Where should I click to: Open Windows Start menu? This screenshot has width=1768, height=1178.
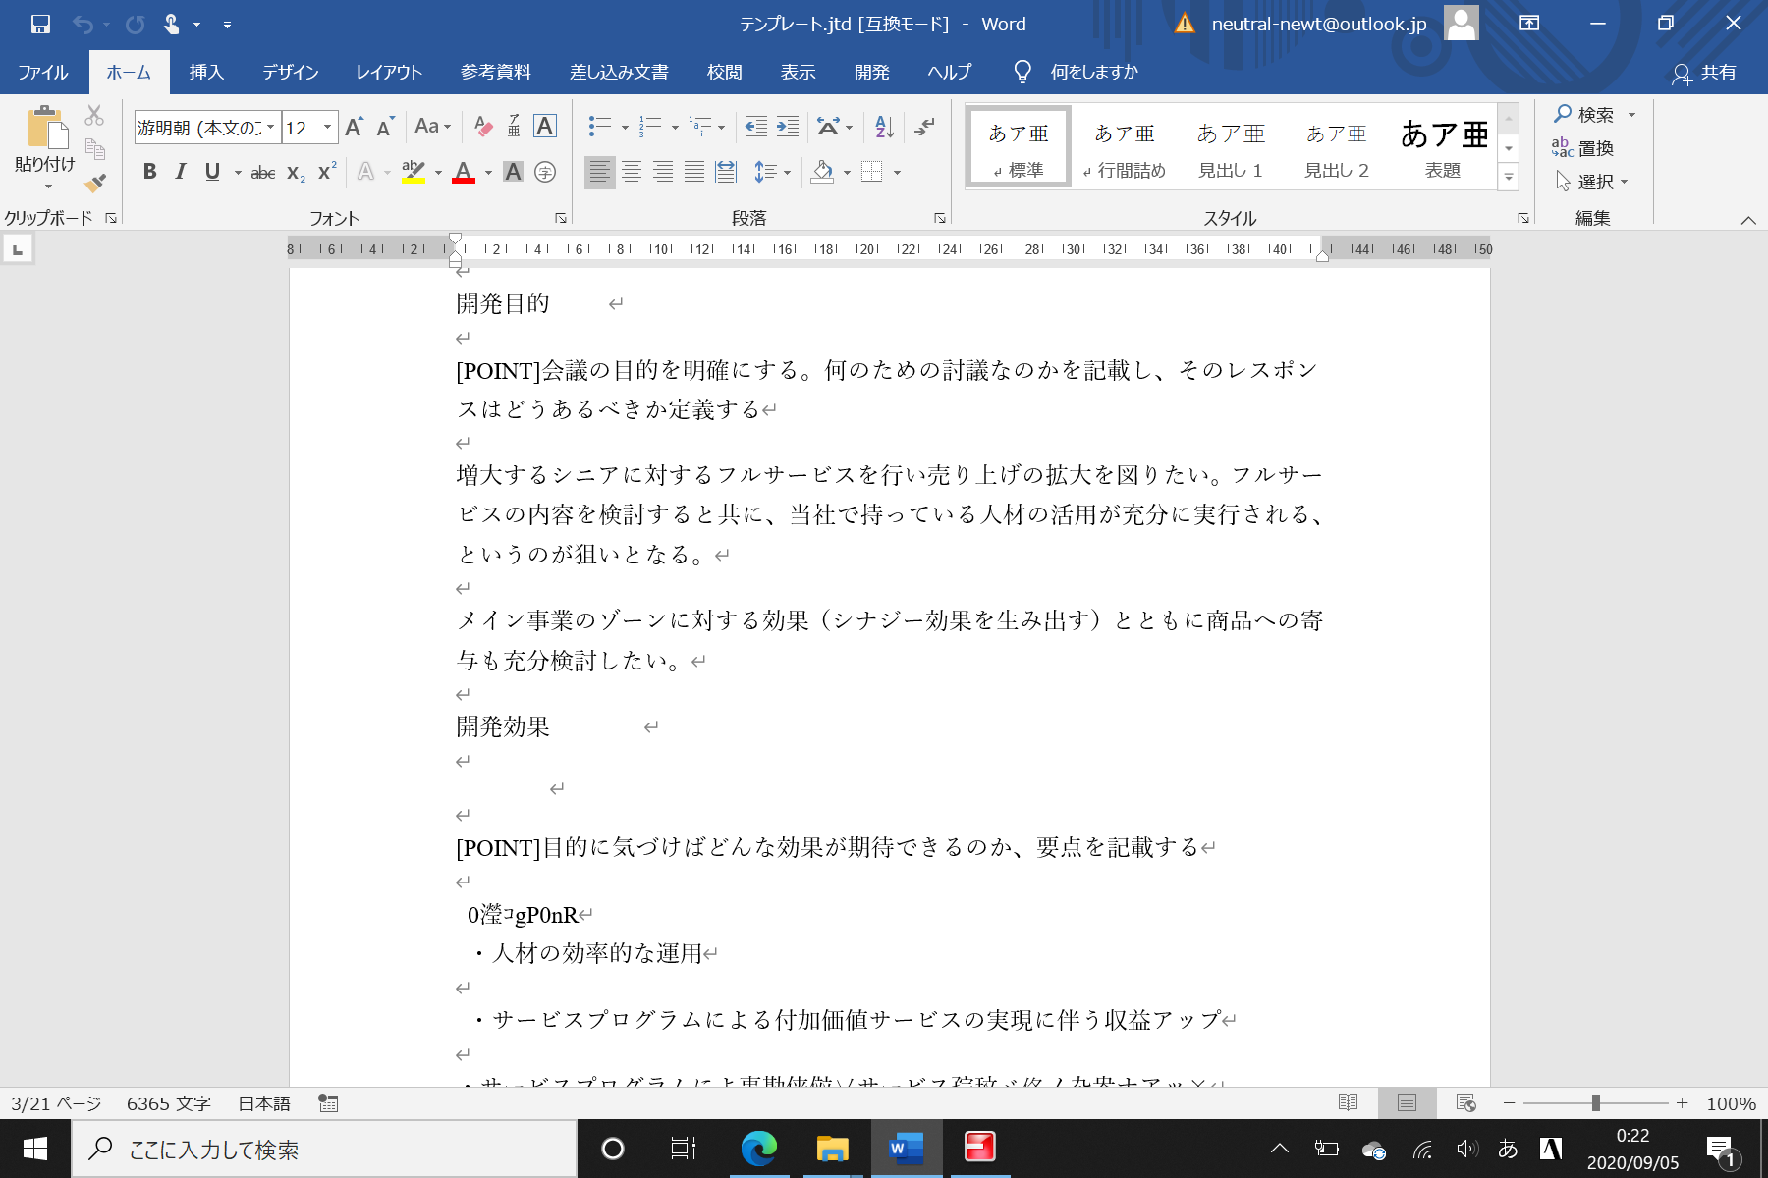(x=35, y=1149)
